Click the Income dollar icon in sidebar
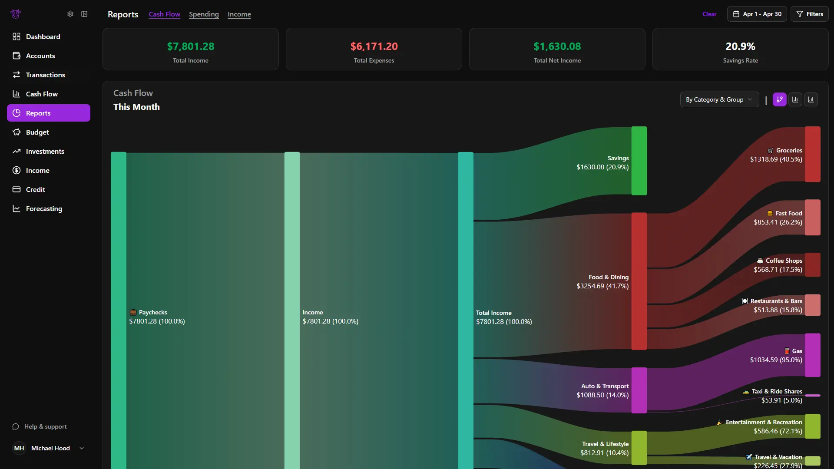 click(x=17, y=170)
